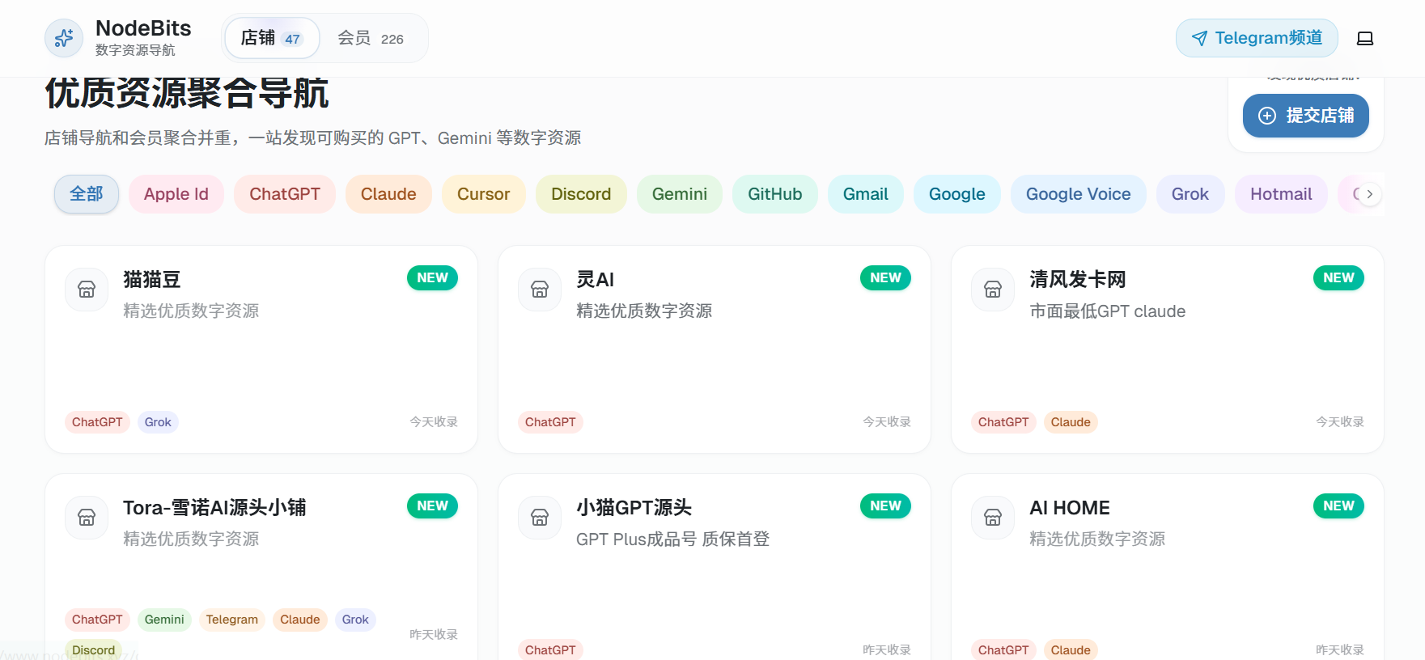The width and height of the screenshot is (1425, 660).
Task: Click the storefront icon beside AI HOME
Action: point(993,518)
